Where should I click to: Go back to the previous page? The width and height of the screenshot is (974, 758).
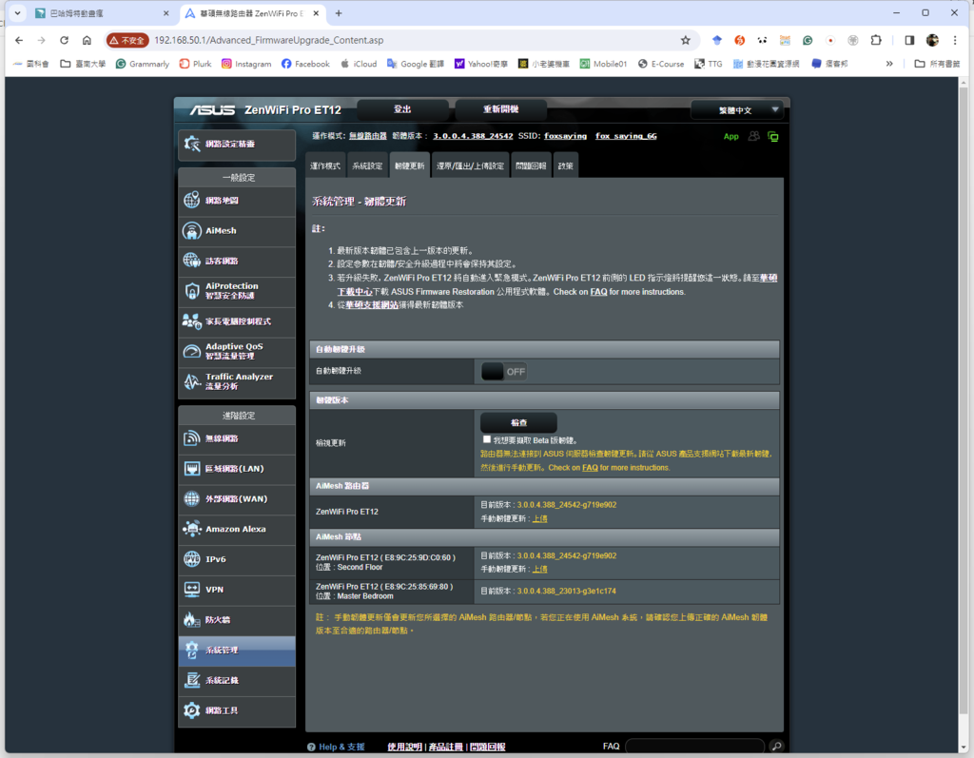tap(19, 40)
